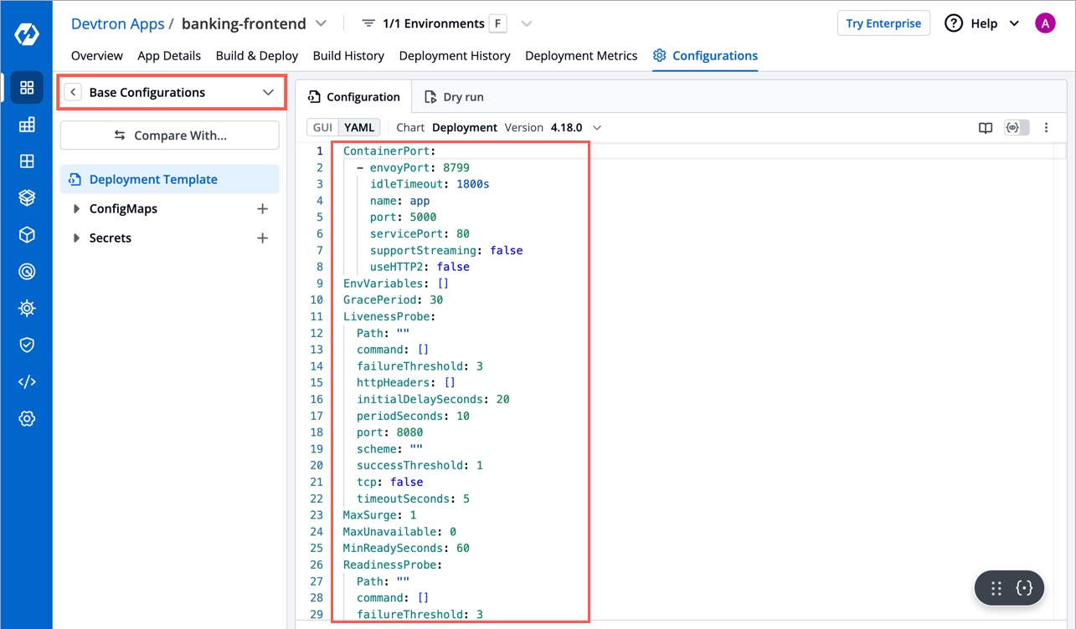Screen dimensions: 1076x629
Task: Click the user avatar labeled A
Action: click(1044, 23)
